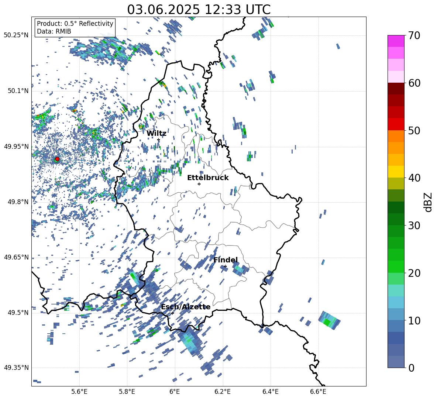Click the 5.6°E longitude label
This screenshot has height=399, width=437.
click(79, 392)
